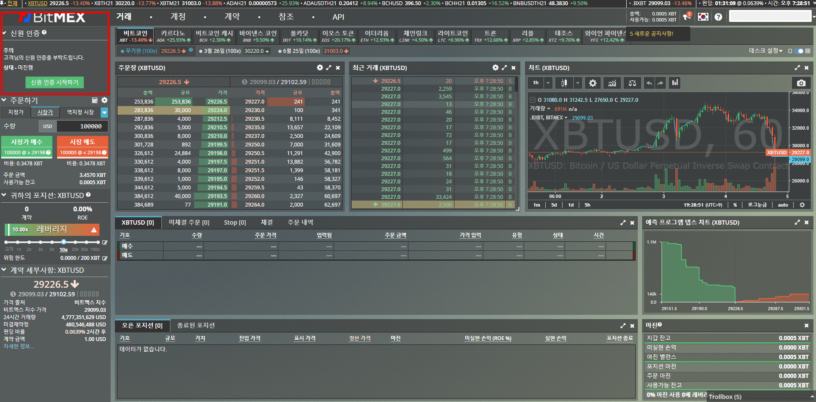Collapse the 주문하기 section
This screenshot has width=816, height=402.
[4, 100]
